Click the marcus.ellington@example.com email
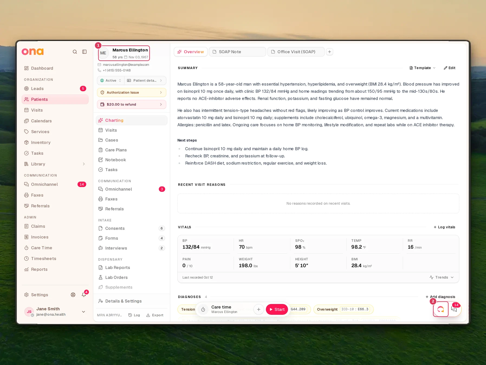 pos(126,65)
